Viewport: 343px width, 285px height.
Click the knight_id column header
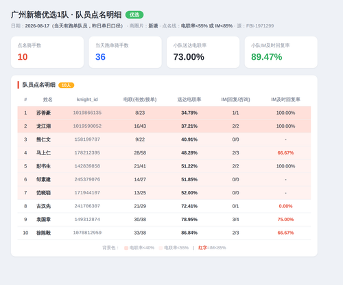(x=87, y=100)
